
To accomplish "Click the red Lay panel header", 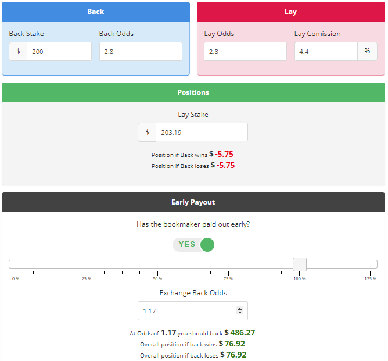I will (x=290, y=12).
